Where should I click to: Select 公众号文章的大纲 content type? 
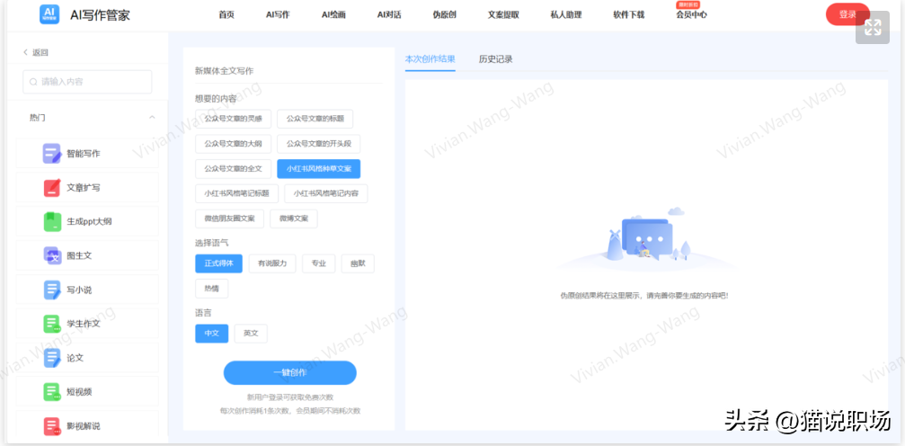[x=233, y=144]
